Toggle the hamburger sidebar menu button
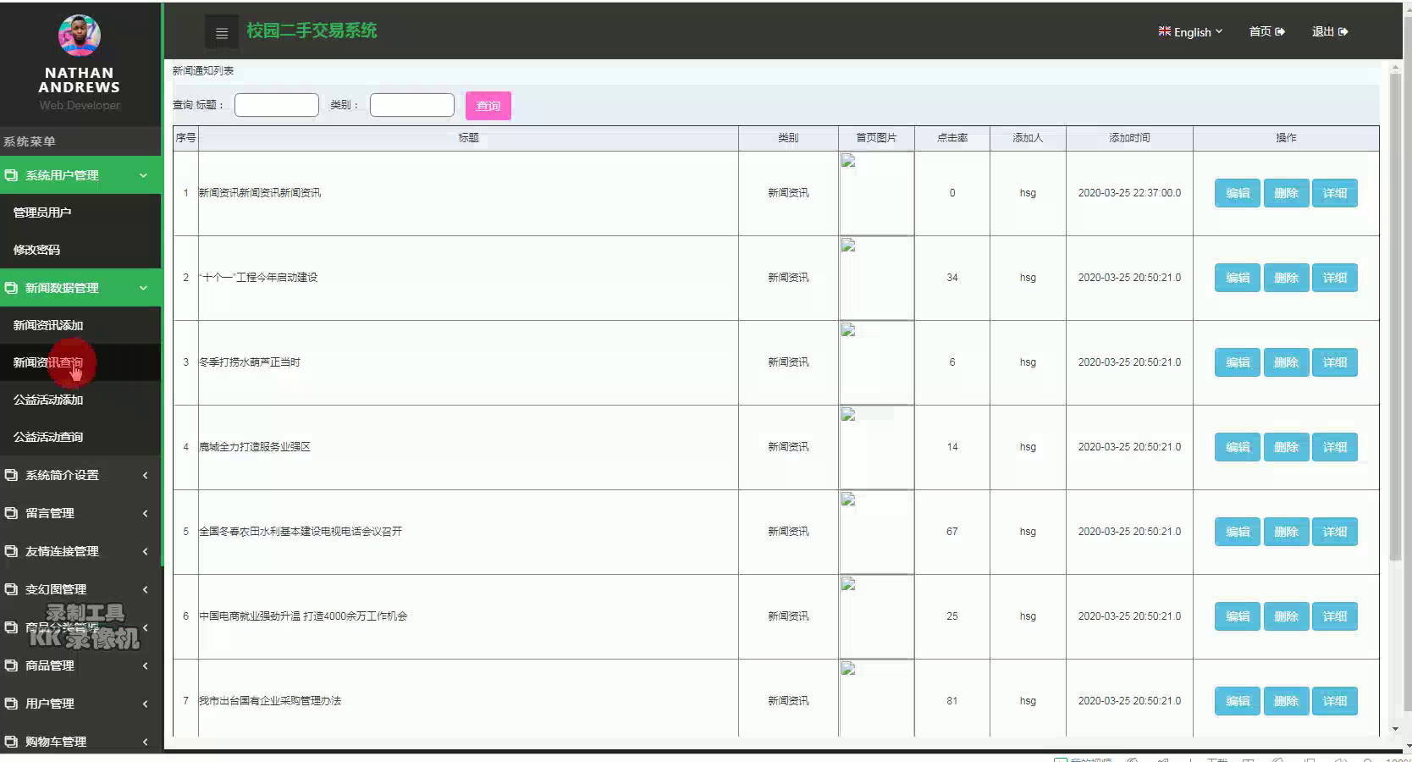Image resolution: width=1412 pixels, height=762 pixels. (x=222, y=33)
